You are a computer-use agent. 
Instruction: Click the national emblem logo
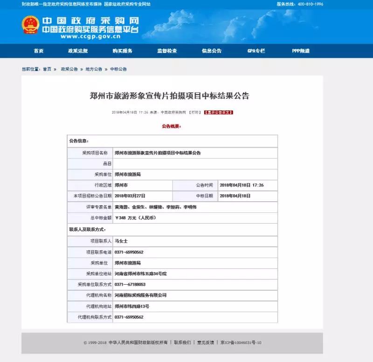click(x=30, y=25)
